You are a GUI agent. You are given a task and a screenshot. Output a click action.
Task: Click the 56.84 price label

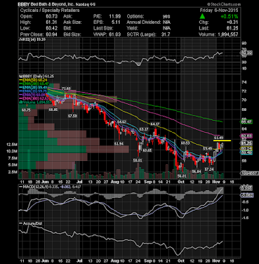[196, 172]
